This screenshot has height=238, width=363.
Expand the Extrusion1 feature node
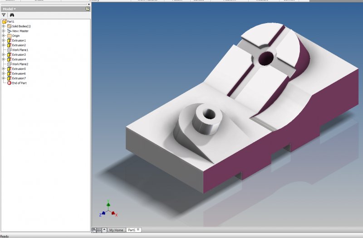tap(3, 40)
